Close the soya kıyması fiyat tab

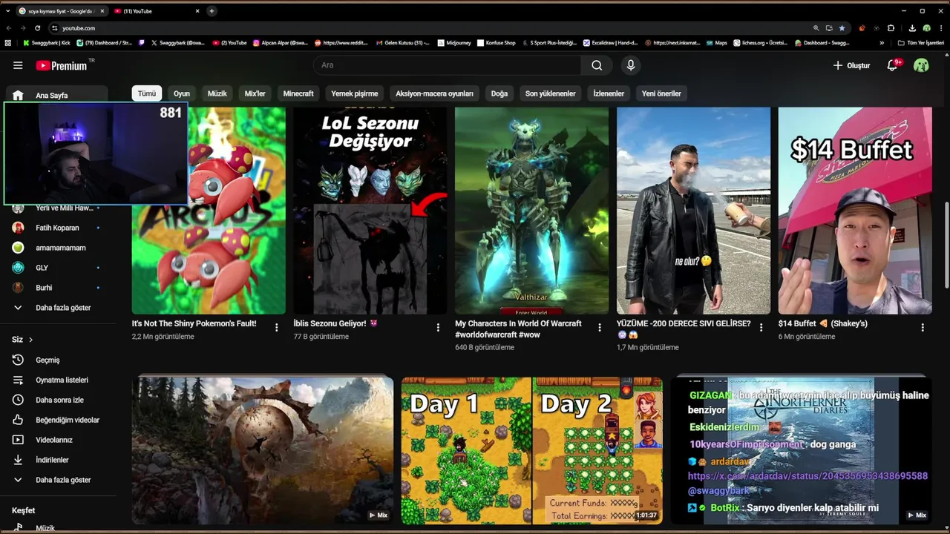pyautogui.click(x=101, y=11)
